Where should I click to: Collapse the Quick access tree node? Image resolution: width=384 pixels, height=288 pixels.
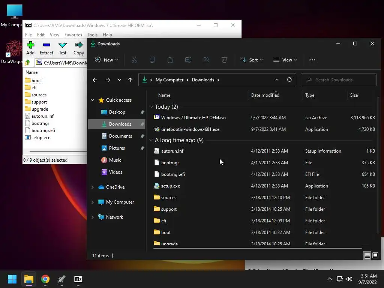click(x=93, y=100)
